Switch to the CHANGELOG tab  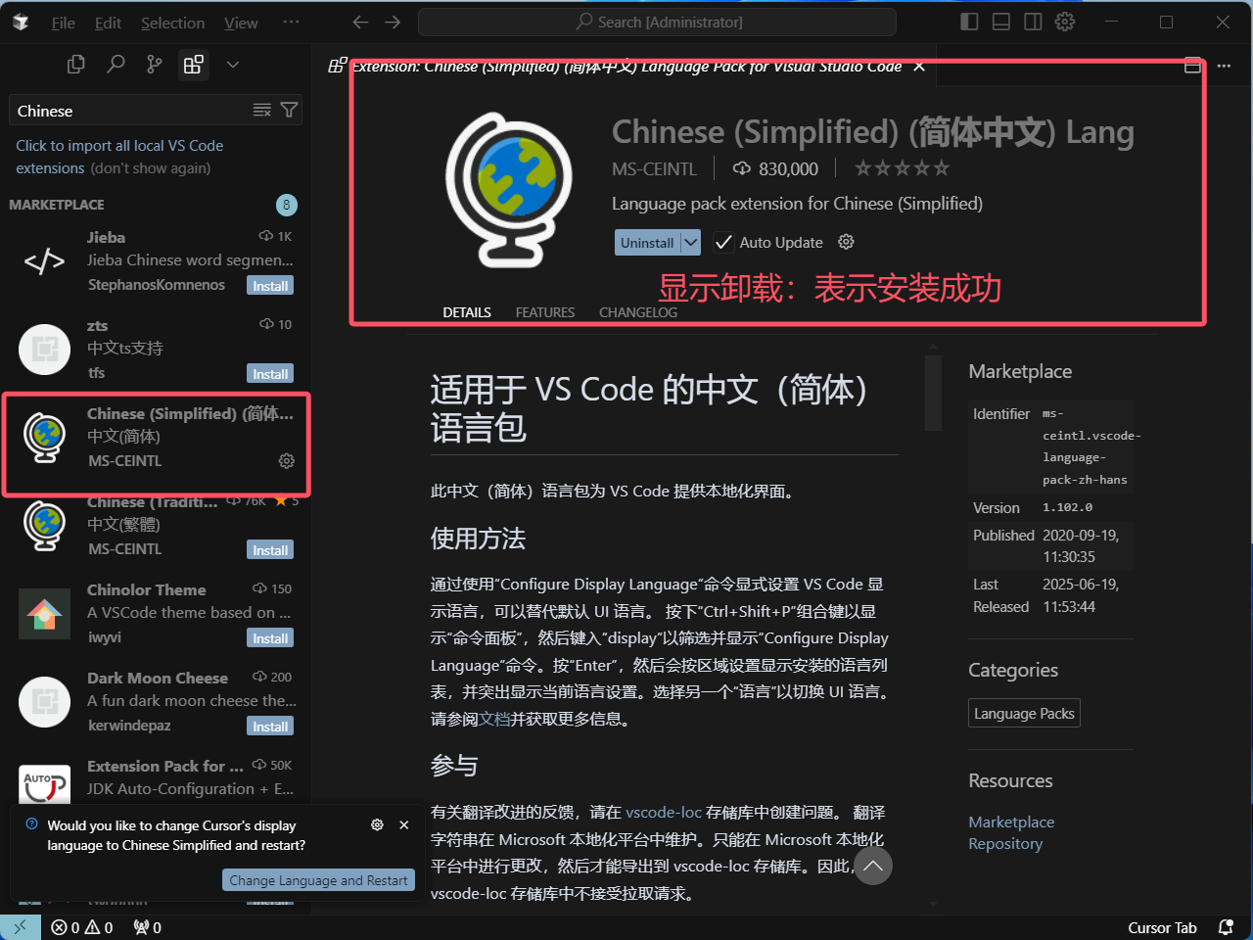click(x=638, y=312)
